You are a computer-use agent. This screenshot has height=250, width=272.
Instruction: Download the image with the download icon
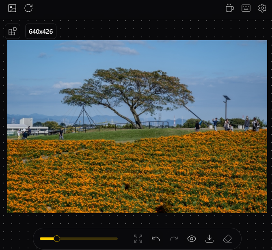click(x=209, y=239)
